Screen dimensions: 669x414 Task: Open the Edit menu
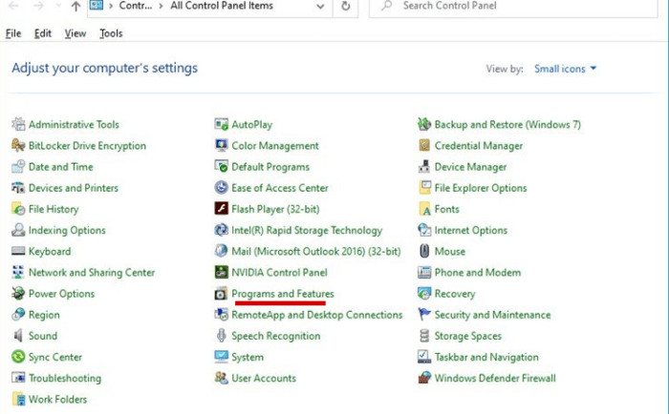coord(43,33)
